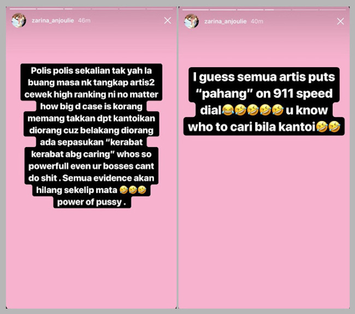Tap laughing emojis after 'sekelip mata'
This screenshot has width=355, height=314.
coord(133,190)
